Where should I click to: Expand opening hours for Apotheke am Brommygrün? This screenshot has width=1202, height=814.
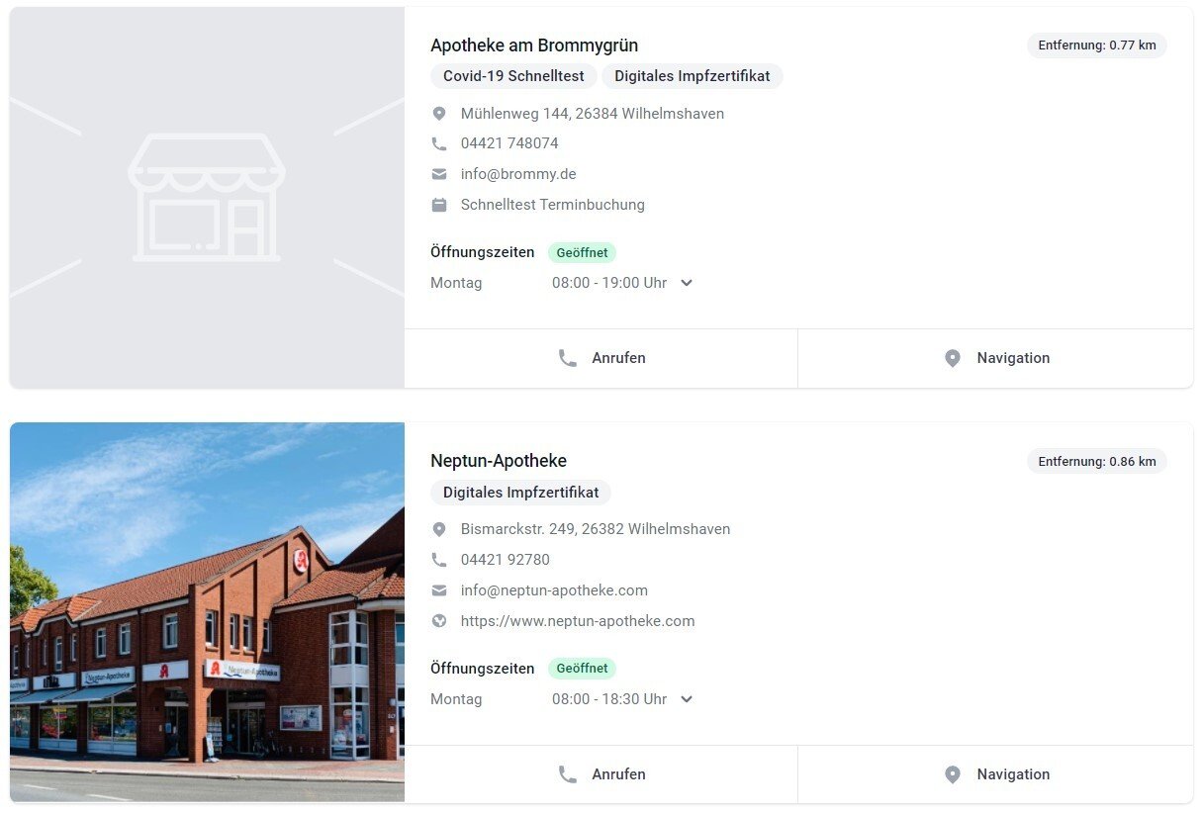(x=687, y=283)
